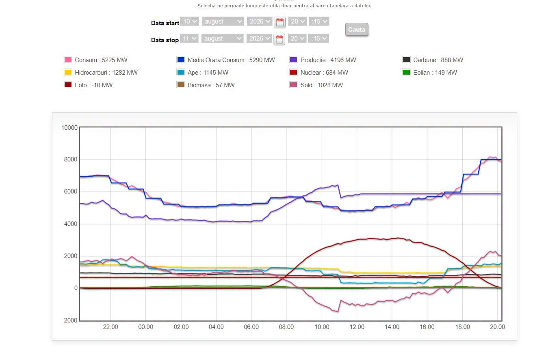
Task: Click the 'Data start' field label
Action: point(165,23)
